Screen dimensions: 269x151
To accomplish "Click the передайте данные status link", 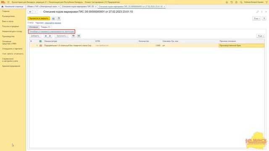I will click(x=53, y=23).
